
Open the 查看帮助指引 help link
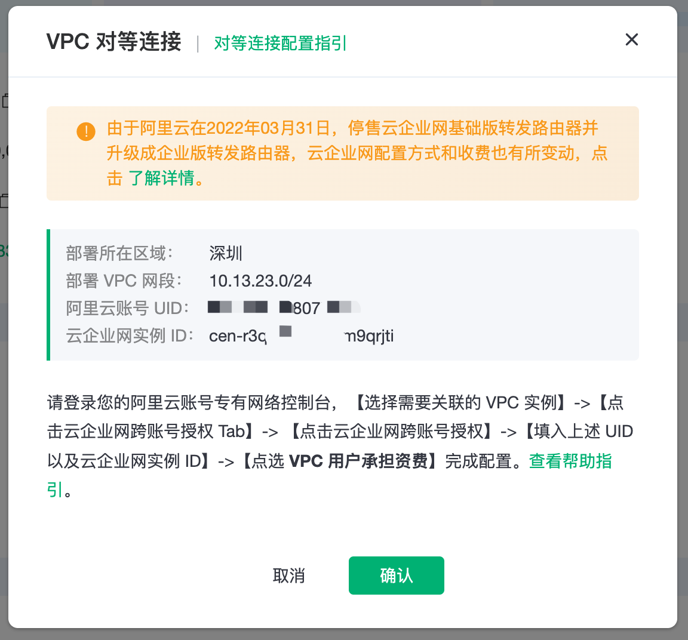(570, 461)
